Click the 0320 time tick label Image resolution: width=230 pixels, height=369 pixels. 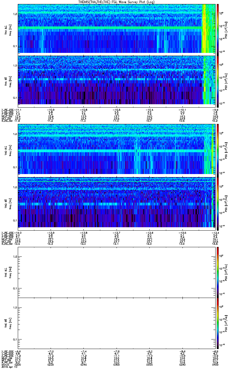click(x=150, y=364)
